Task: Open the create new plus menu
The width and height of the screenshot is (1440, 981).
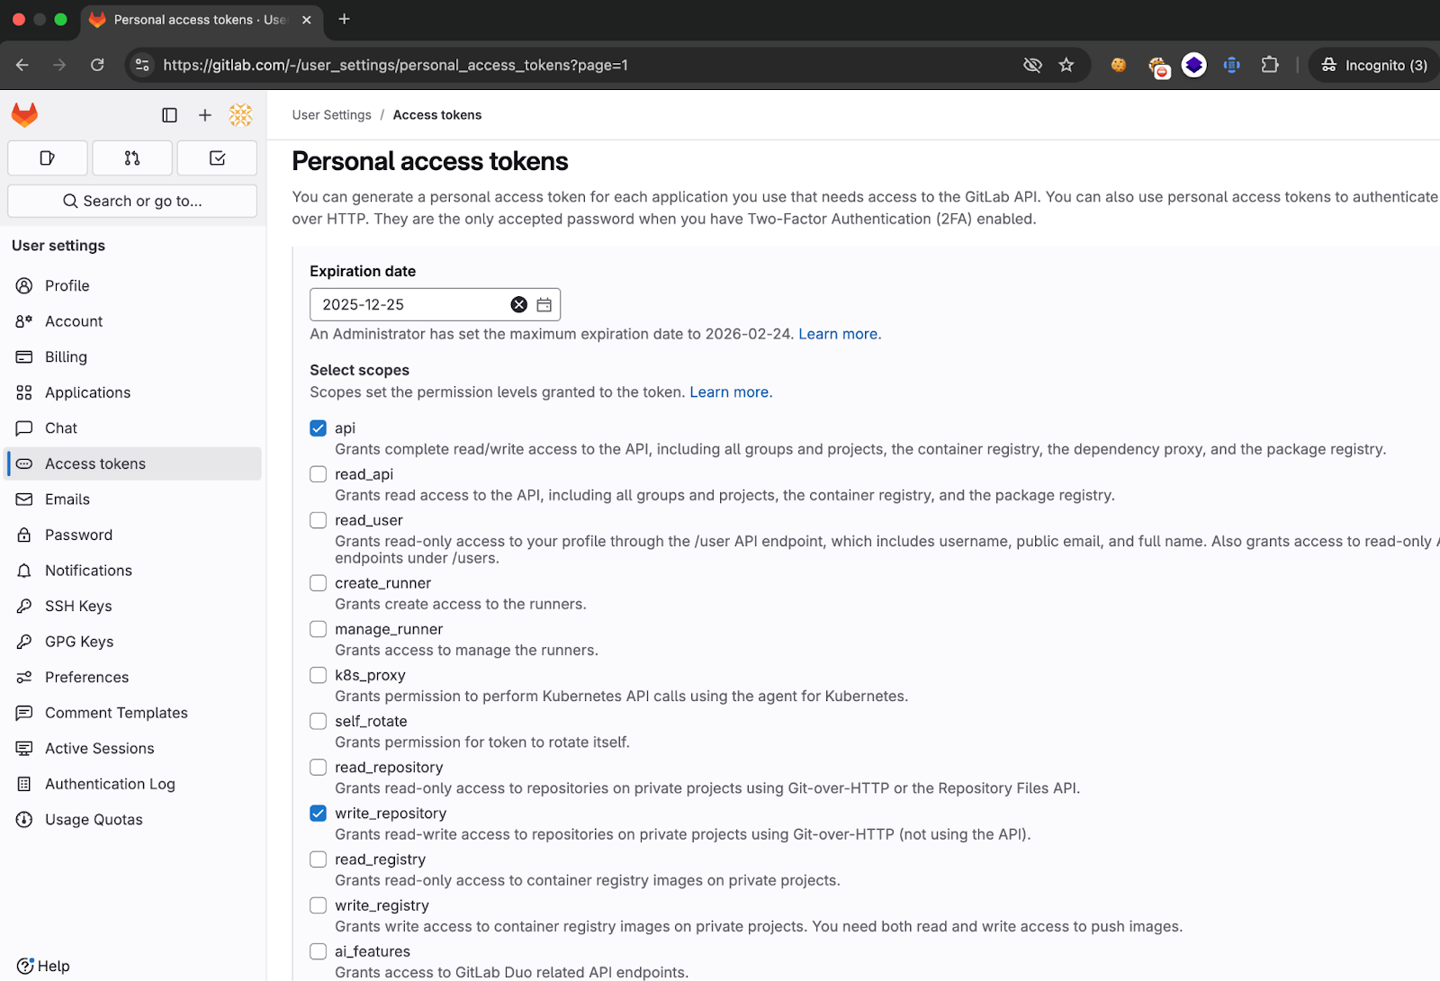Action: [x=205, y=115]
